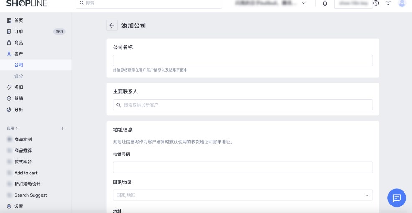Image resolution: width=412 pixels, height=213 pixels.
Task: Open the user avatar menu
Action: (402, 3)
